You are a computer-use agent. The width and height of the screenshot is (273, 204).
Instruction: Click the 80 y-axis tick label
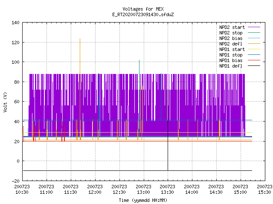pos(17,82)
